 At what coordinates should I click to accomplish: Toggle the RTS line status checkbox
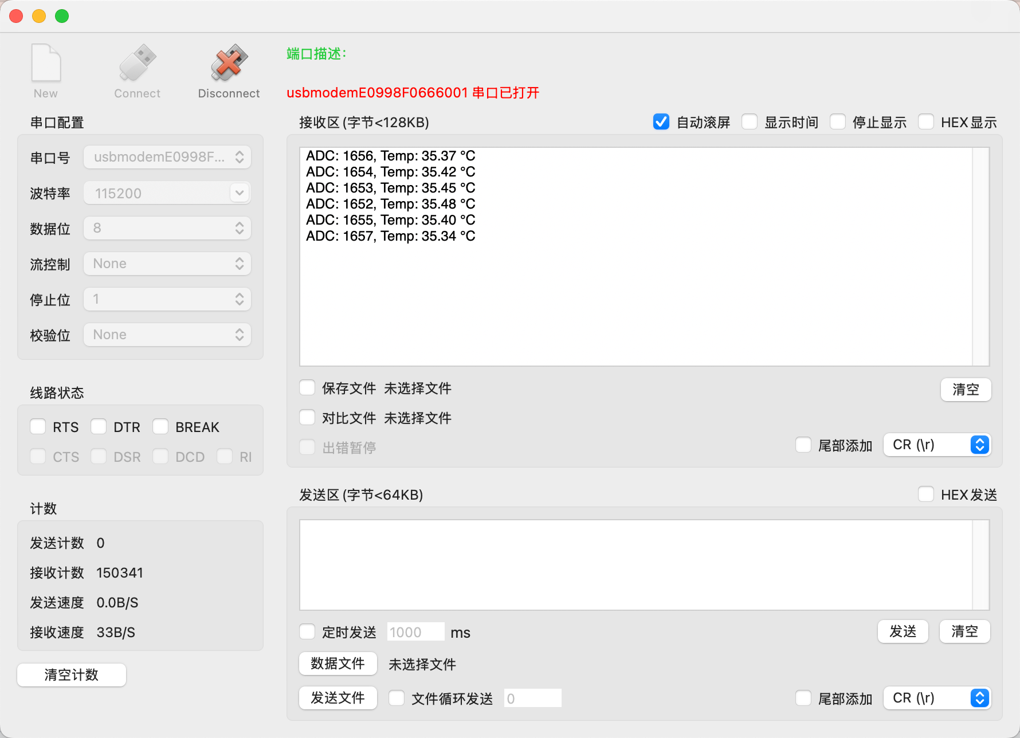(x=38, y=427)
